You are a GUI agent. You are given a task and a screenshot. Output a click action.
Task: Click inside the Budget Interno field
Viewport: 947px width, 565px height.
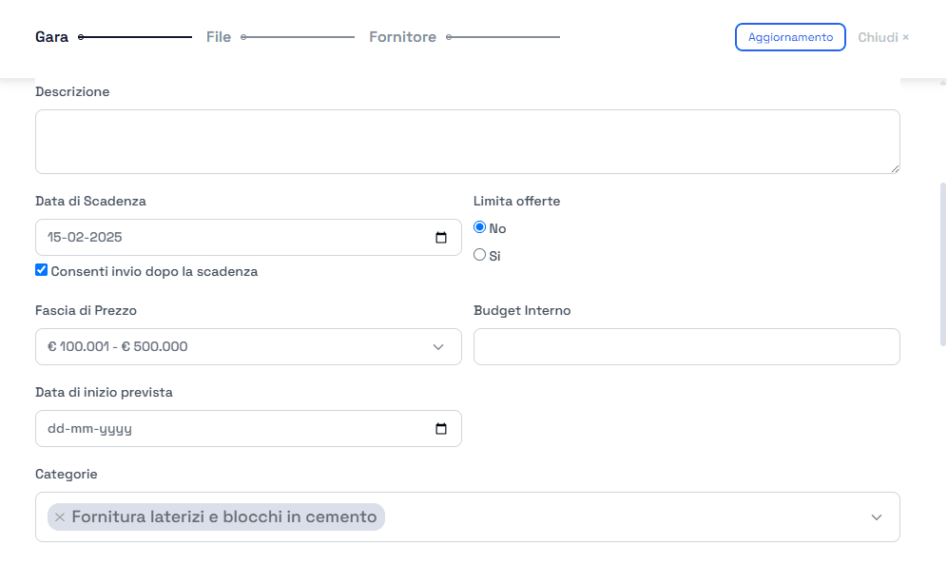click(x=686, y=346)
